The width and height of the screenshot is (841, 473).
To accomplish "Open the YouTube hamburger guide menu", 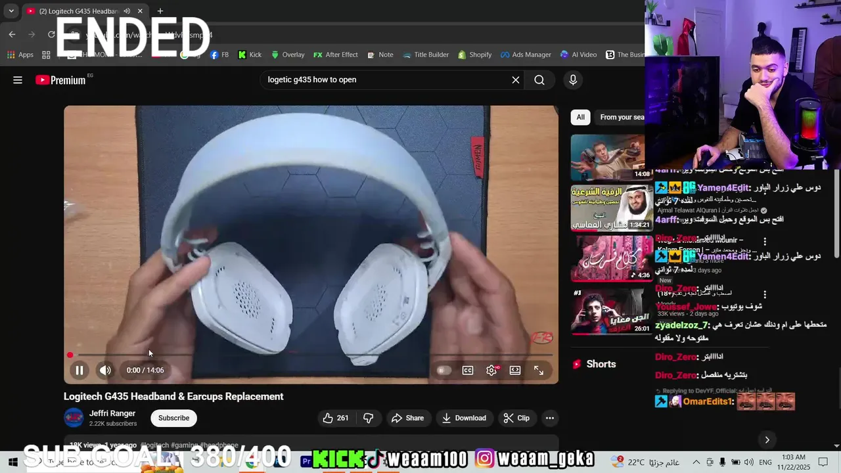I will (18, 80).
